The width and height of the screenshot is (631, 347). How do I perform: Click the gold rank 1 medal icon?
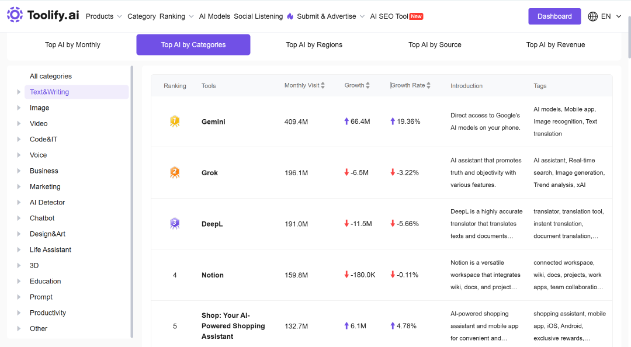(x=175, y=121)
